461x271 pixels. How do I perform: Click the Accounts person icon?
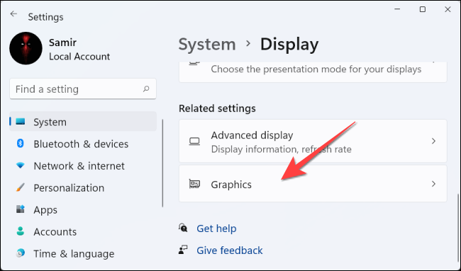[21, 231]
